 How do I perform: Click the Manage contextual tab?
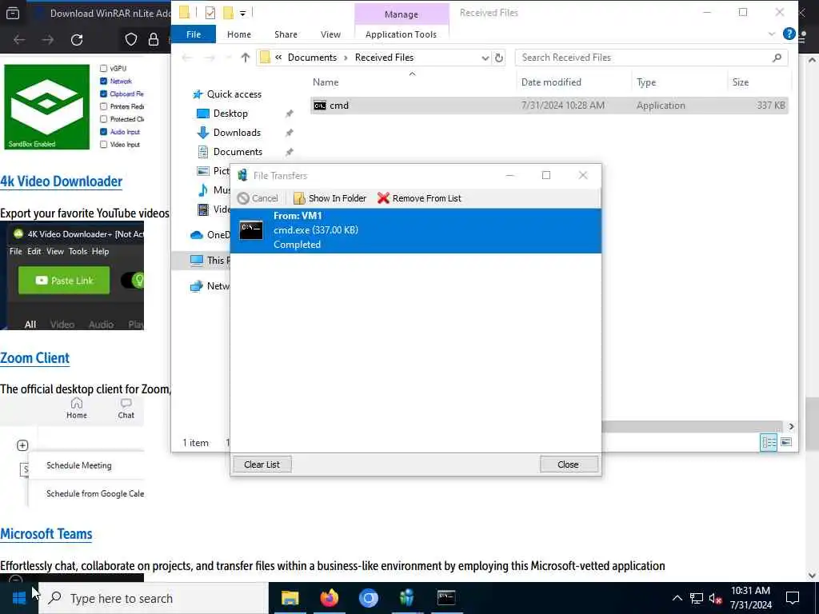[402, 14]
